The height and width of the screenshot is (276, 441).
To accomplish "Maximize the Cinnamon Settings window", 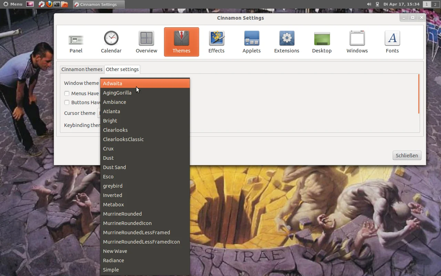I will point(413,18).
